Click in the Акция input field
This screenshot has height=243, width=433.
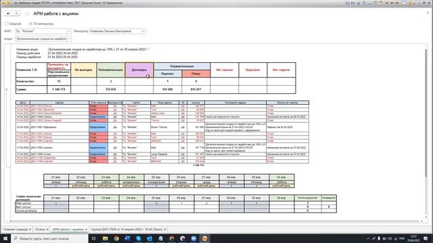(x=41, y=39)
